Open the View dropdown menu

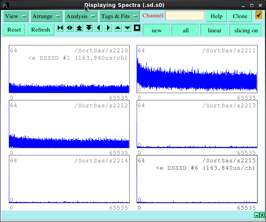[16, 16]
